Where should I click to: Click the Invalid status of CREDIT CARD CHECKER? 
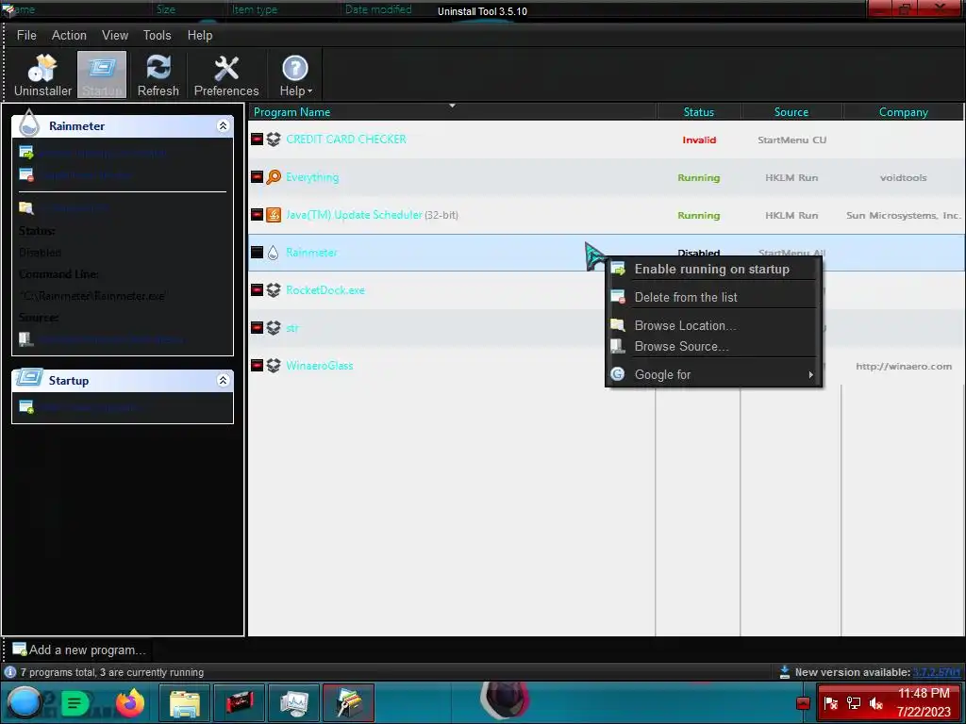(x=699, y=140)
